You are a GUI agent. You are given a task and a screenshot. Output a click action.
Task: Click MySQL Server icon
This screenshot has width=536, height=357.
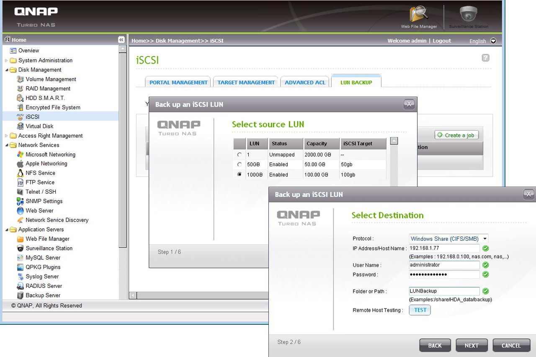coord(20,258)
